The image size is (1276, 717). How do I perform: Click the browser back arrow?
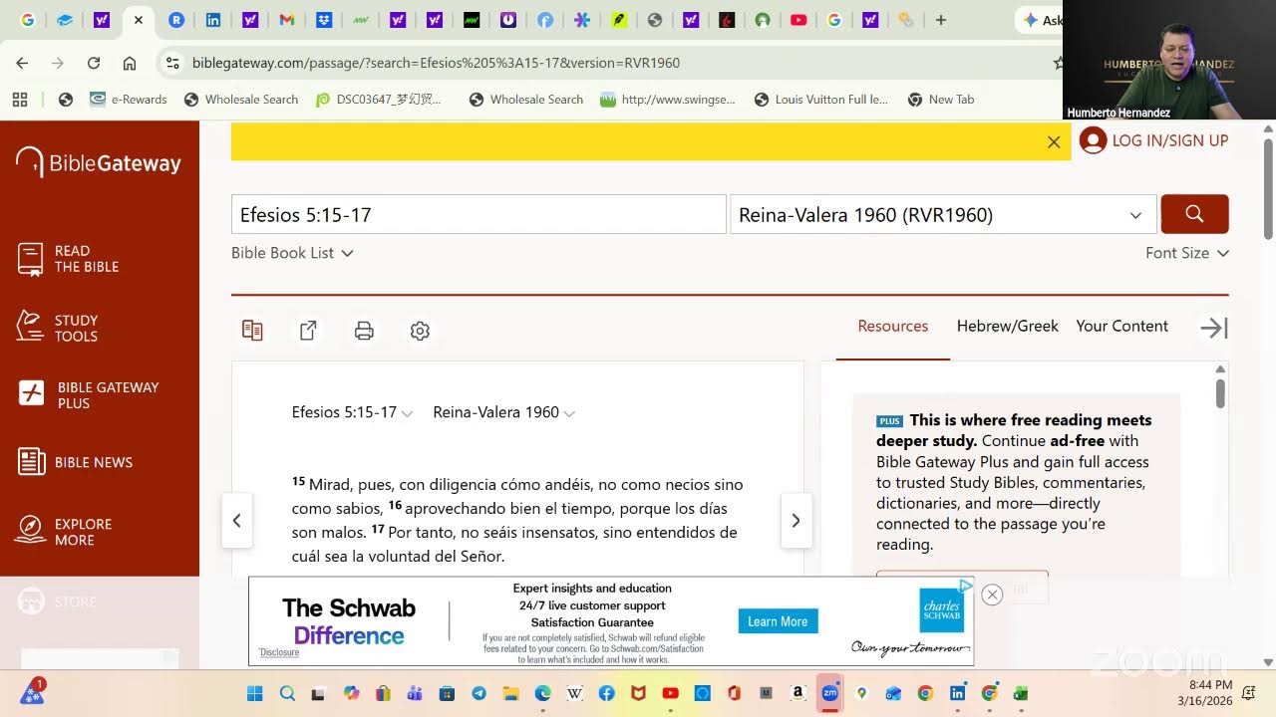coord(22,63)
